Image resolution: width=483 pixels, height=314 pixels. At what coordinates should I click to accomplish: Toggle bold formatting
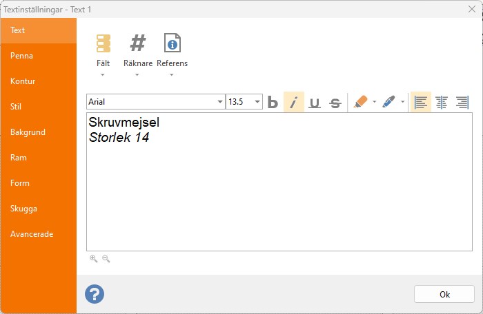273,102
